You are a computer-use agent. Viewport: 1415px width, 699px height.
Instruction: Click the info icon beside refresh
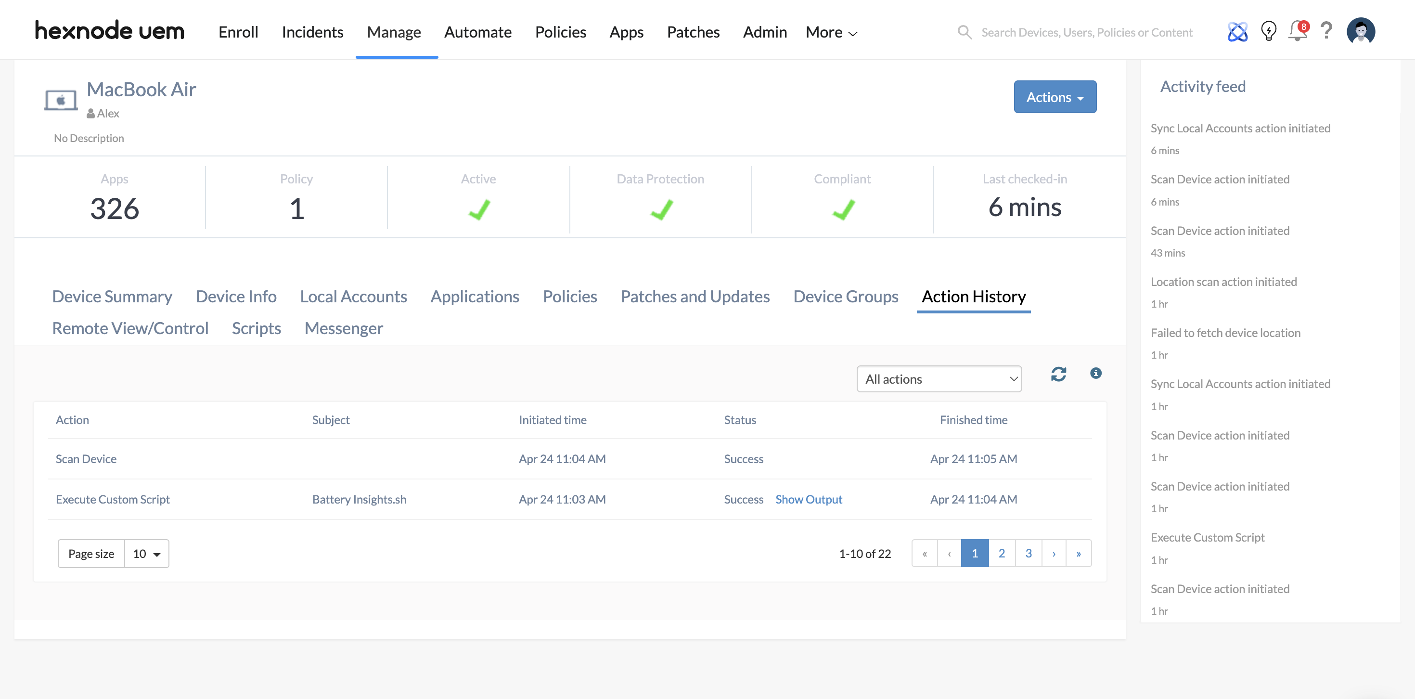(1095, 373)
